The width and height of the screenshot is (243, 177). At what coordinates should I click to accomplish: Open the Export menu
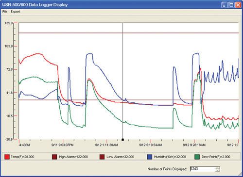[16, 12]
